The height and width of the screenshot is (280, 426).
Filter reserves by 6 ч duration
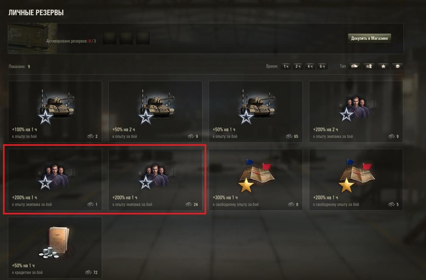[x=322, y=66]
